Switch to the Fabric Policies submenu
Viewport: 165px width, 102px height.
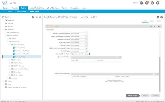21,11
